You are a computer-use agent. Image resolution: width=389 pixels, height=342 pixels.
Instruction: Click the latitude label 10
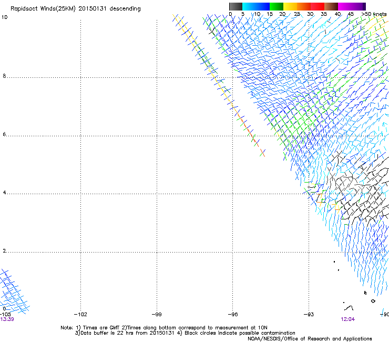(x=4, y=17)
